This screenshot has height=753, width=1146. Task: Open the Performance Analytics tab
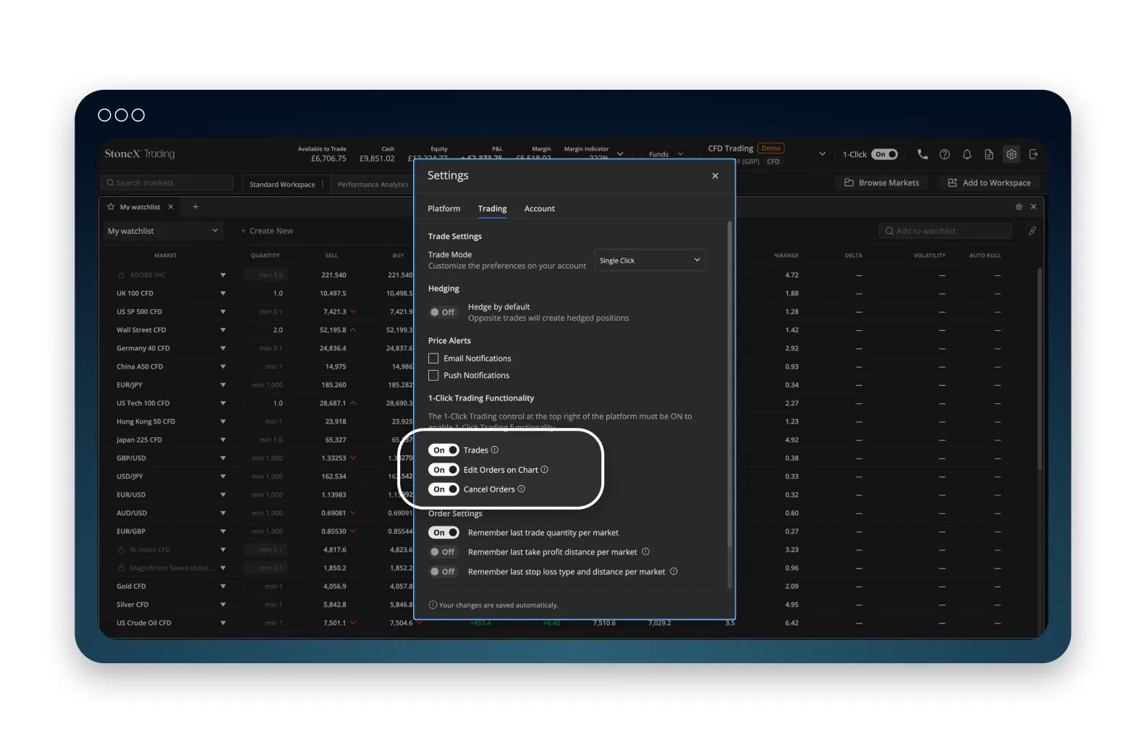coord(373,185)
